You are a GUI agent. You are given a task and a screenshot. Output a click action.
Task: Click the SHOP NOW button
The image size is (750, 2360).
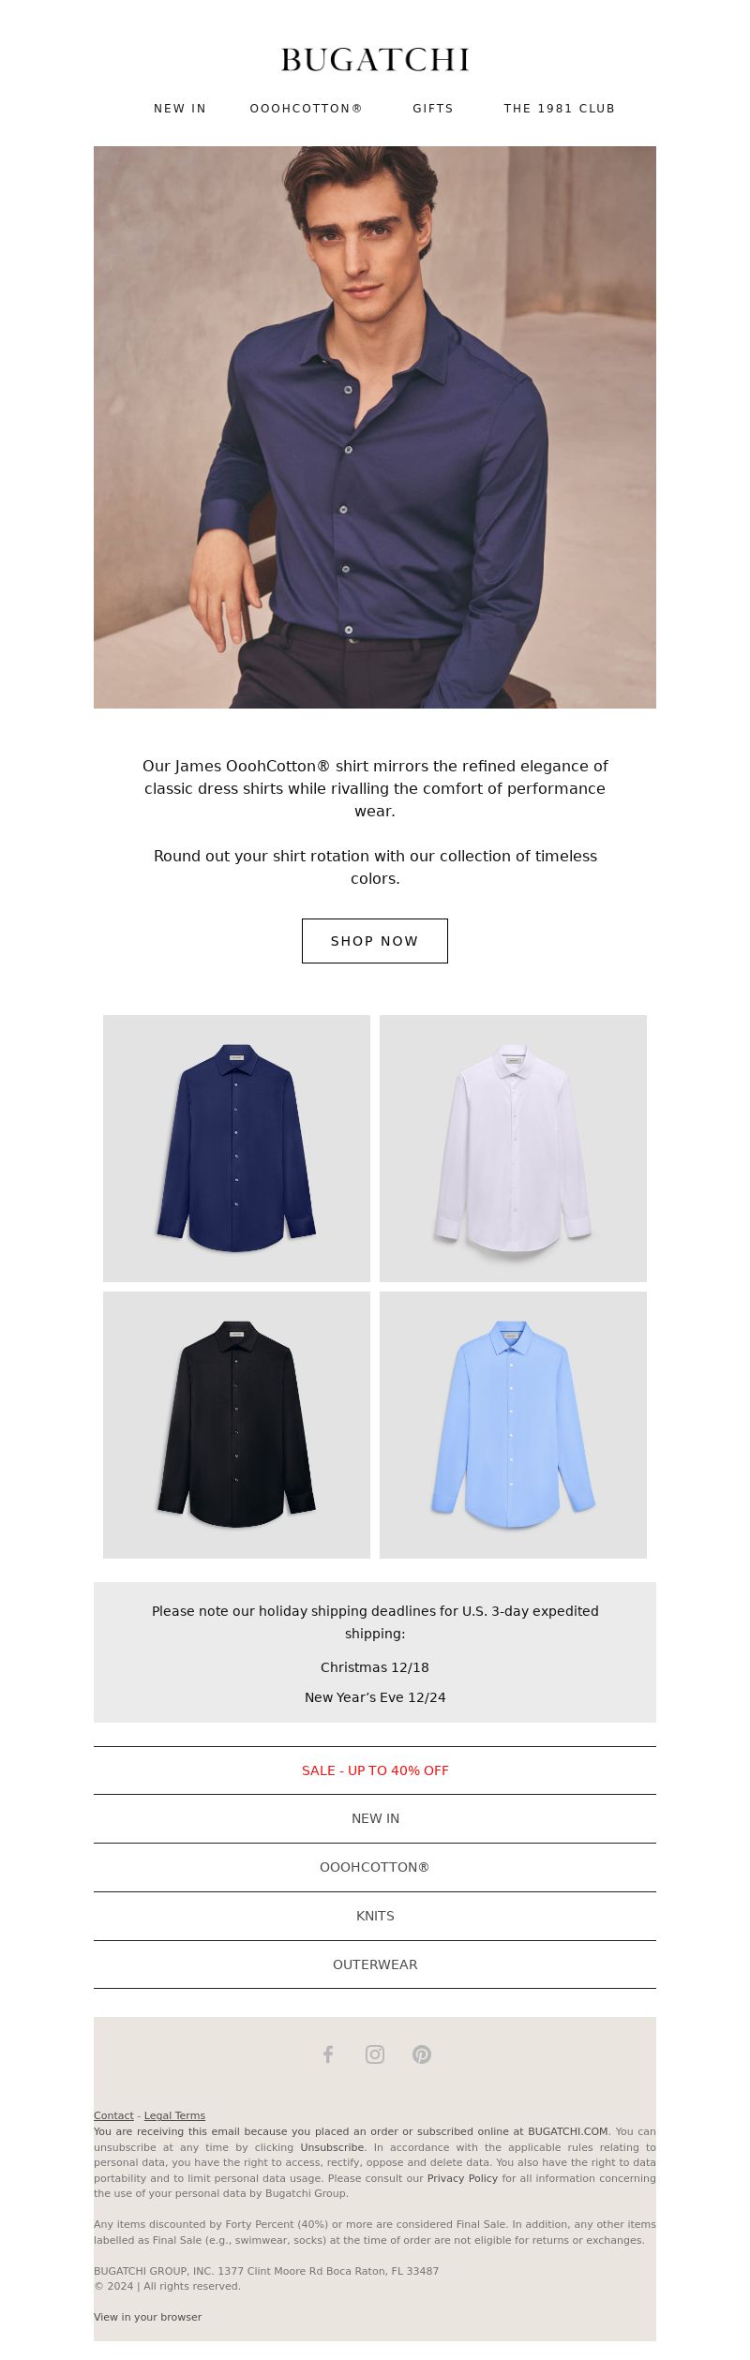pyautogui.click(x=375, y=941)
